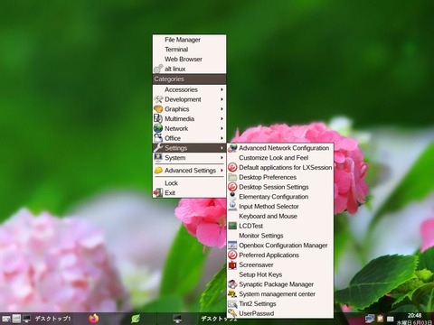Click the System category icon
This screenshot has width=434, height=325.
(158, 158)
